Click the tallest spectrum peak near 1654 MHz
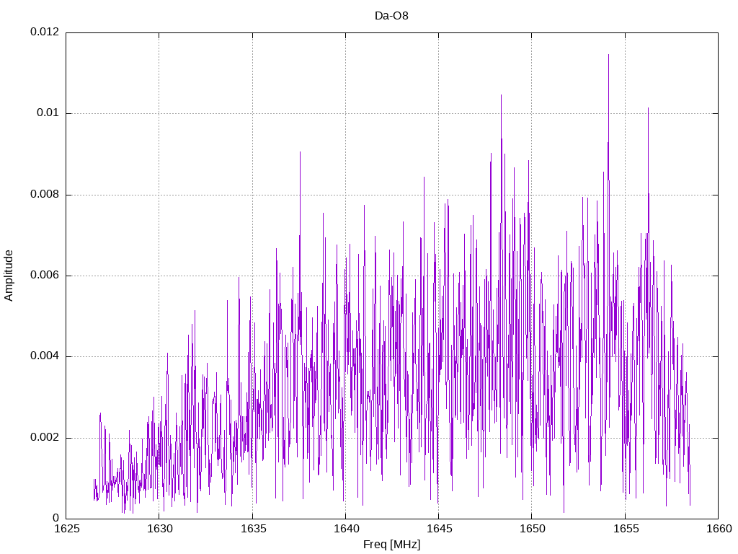Image resolution: width=738 pixels, height=554 pixels. point(608,55)
